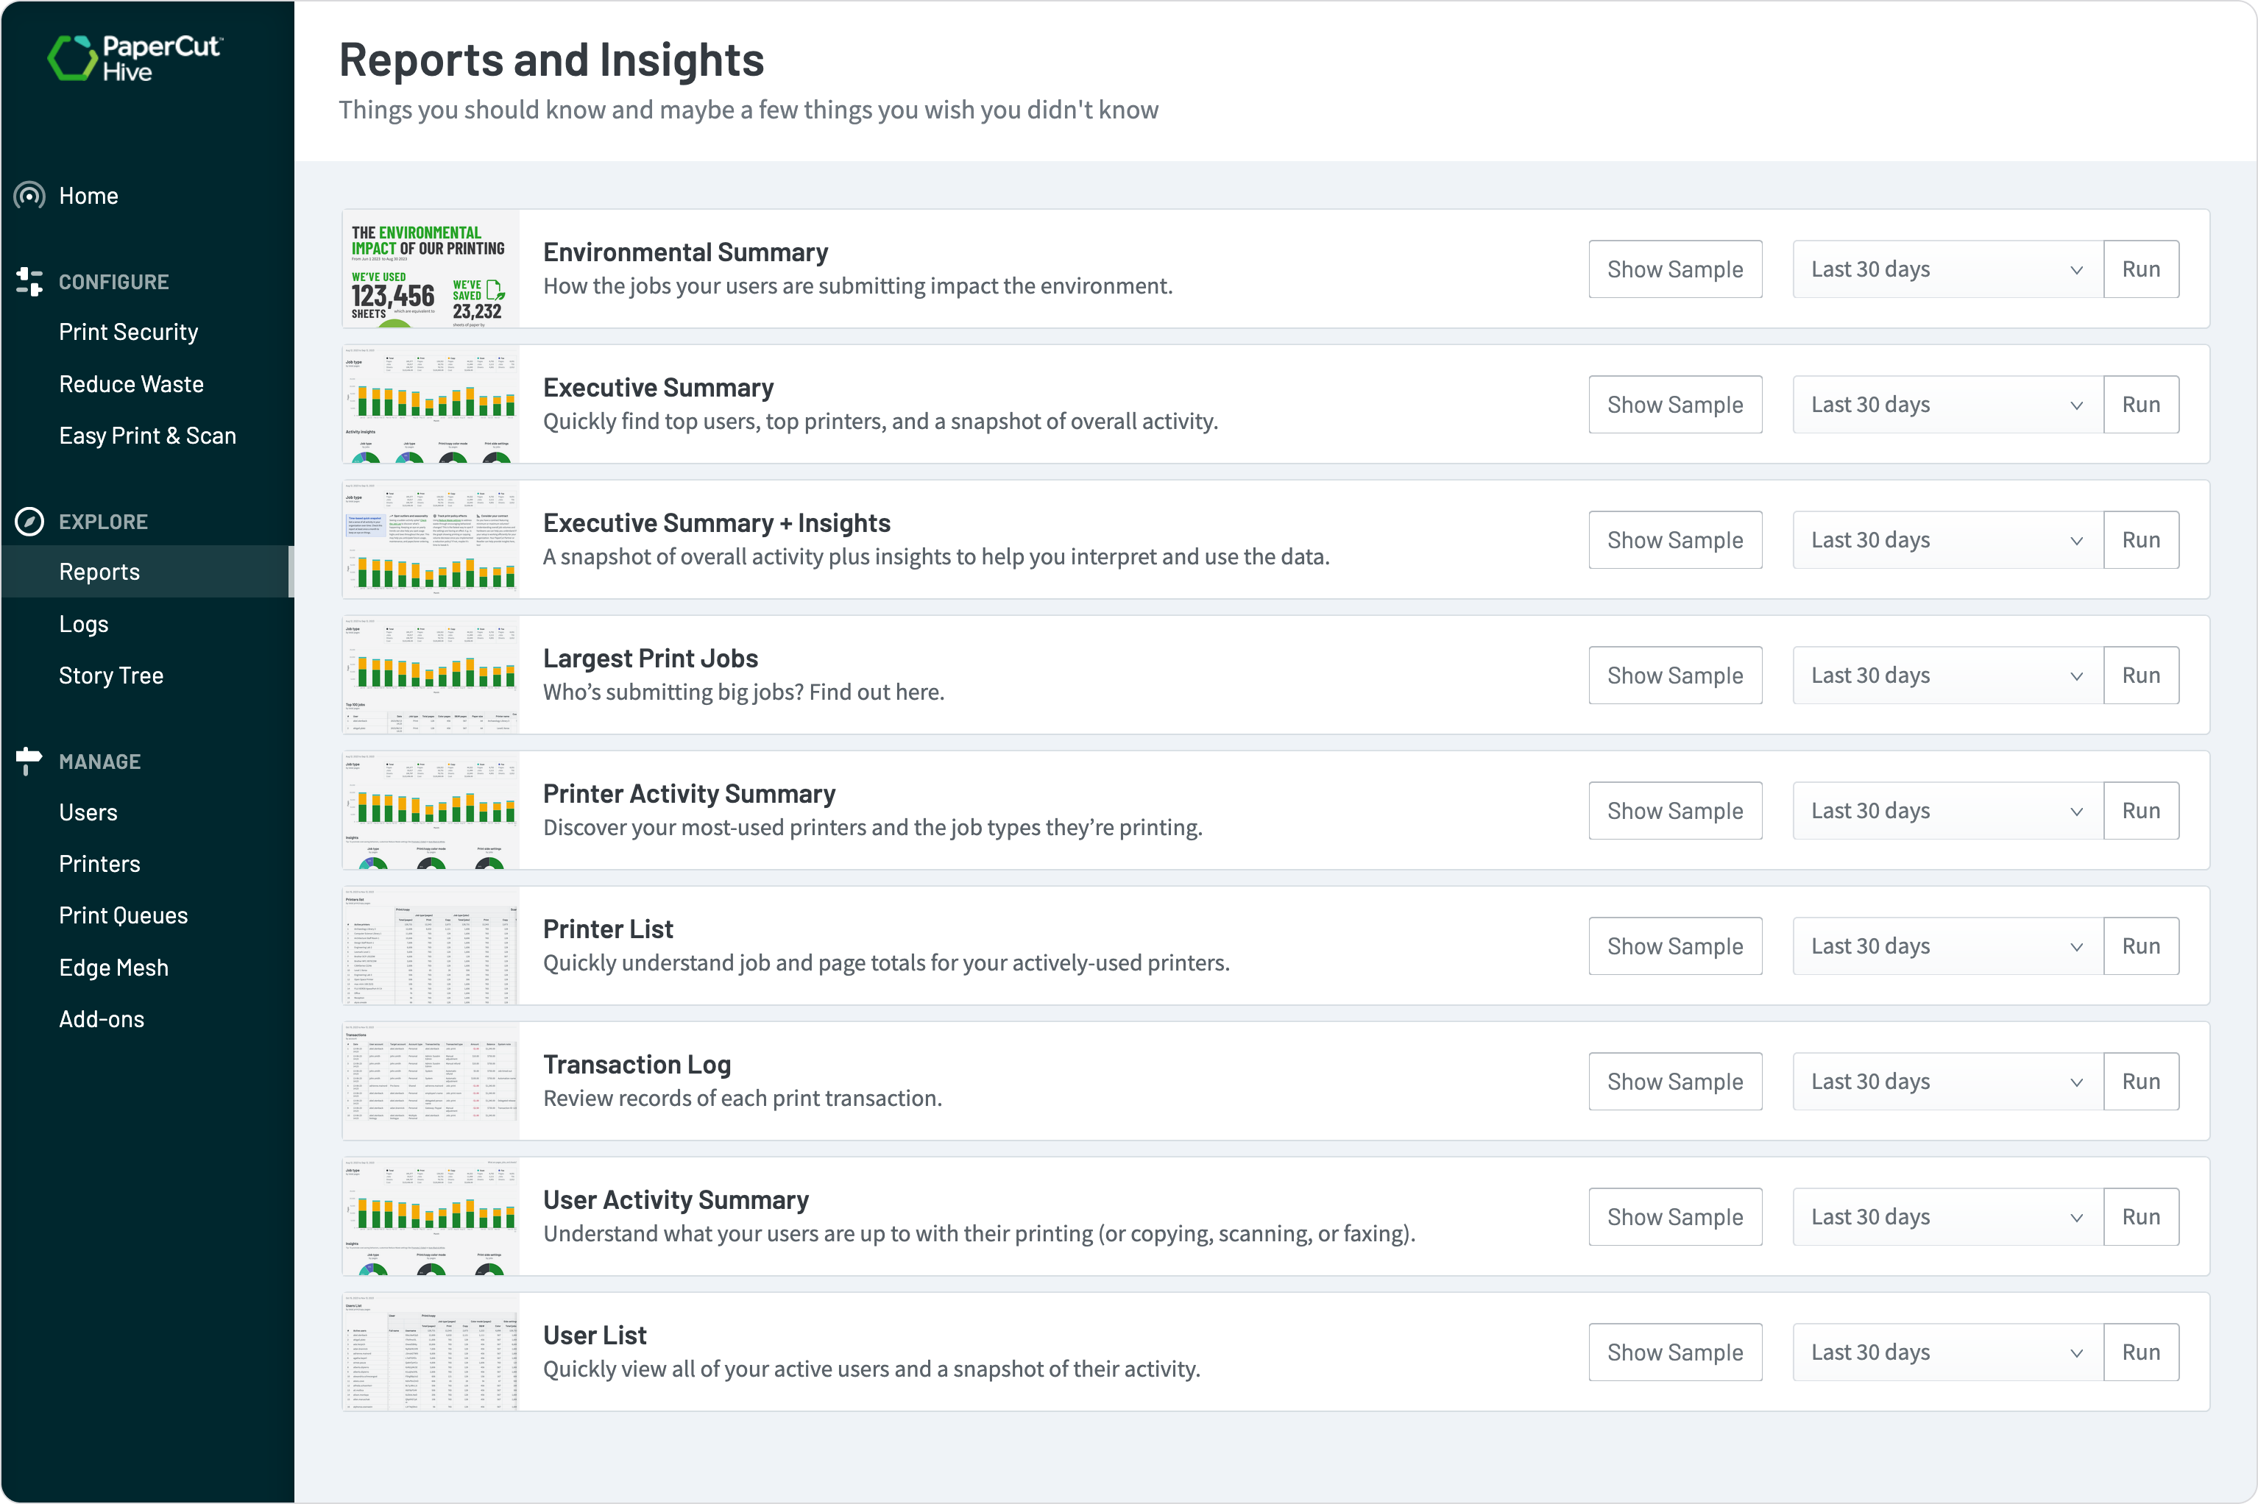Click the Manage section icon

click(29, 761)
